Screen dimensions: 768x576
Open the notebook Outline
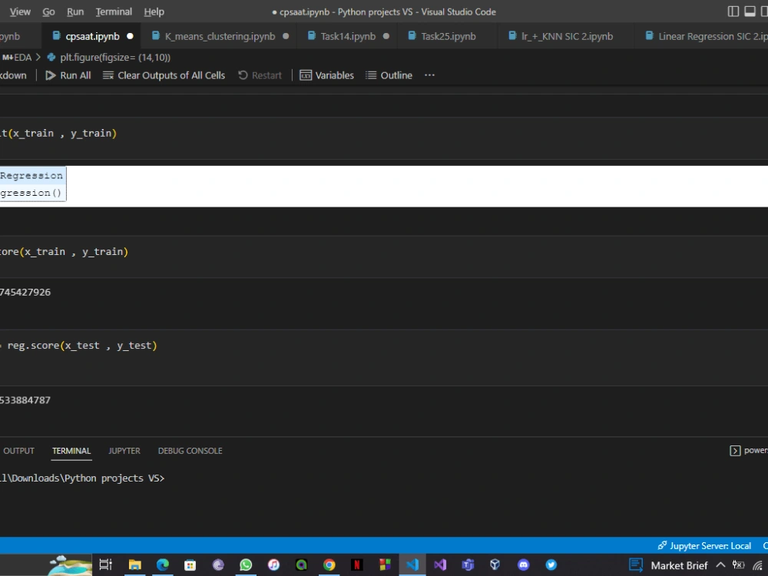[389, 75]
